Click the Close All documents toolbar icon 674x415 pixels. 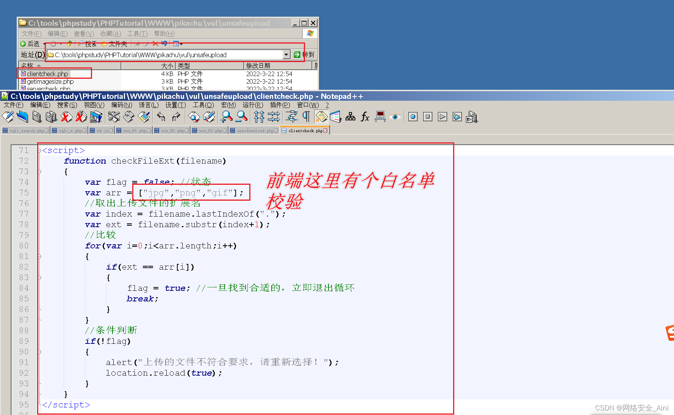click(x=81, y=117)
